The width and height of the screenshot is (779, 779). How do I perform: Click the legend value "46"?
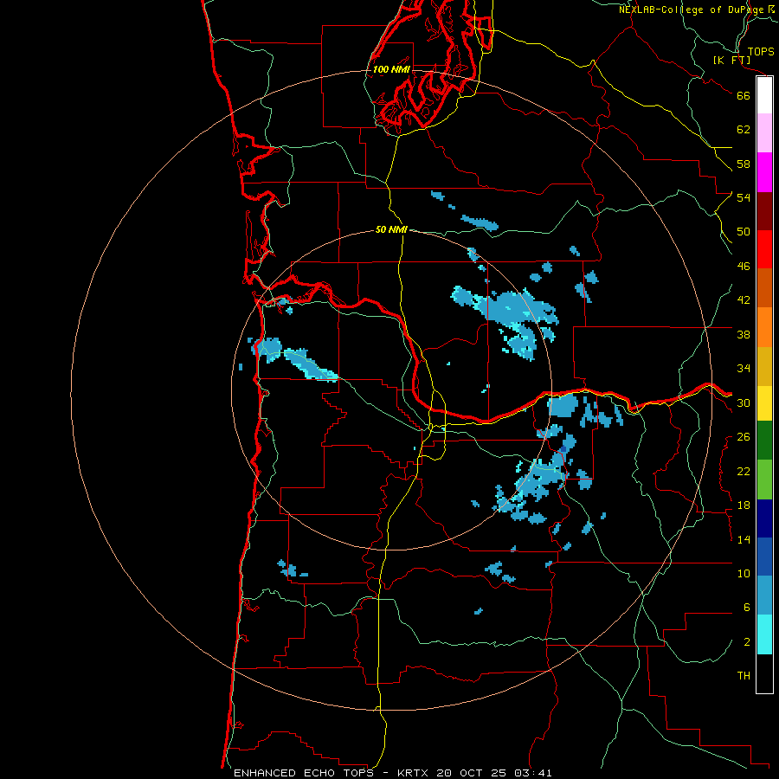click(744, 267)
